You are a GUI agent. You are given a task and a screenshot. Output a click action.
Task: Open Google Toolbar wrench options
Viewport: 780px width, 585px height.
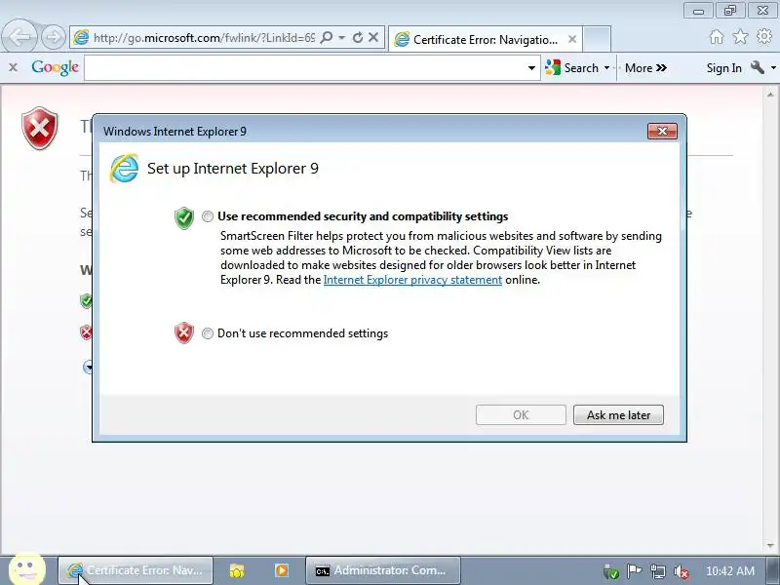click(758, 67)
